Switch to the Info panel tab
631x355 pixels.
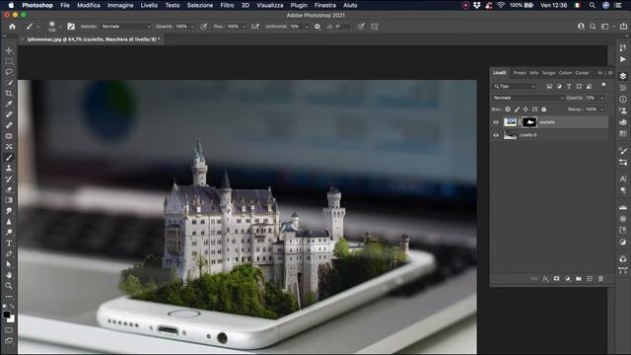[x=534, y=73]
